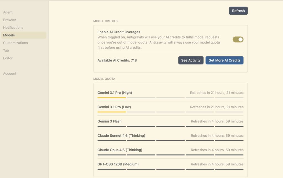Select the Models sidebar item

(9, 35)
